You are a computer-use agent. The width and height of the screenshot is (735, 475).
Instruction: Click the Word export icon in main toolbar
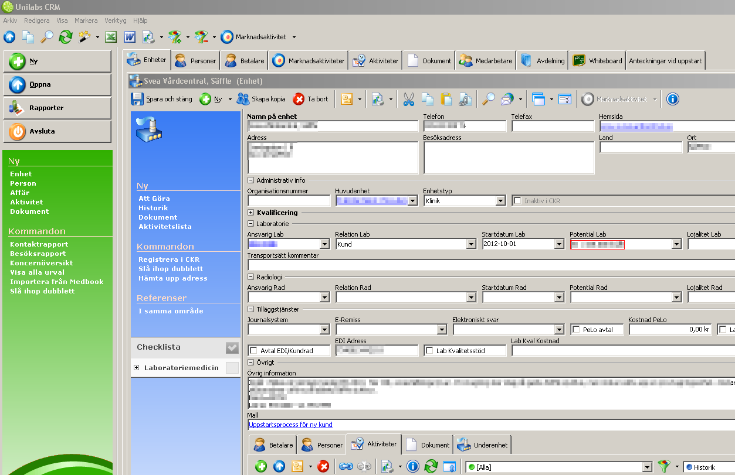[130, 37]
